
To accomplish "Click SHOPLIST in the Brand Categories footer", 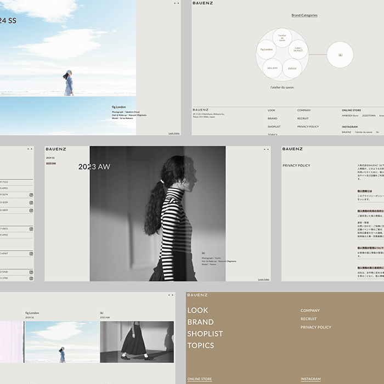I will 274,127.
